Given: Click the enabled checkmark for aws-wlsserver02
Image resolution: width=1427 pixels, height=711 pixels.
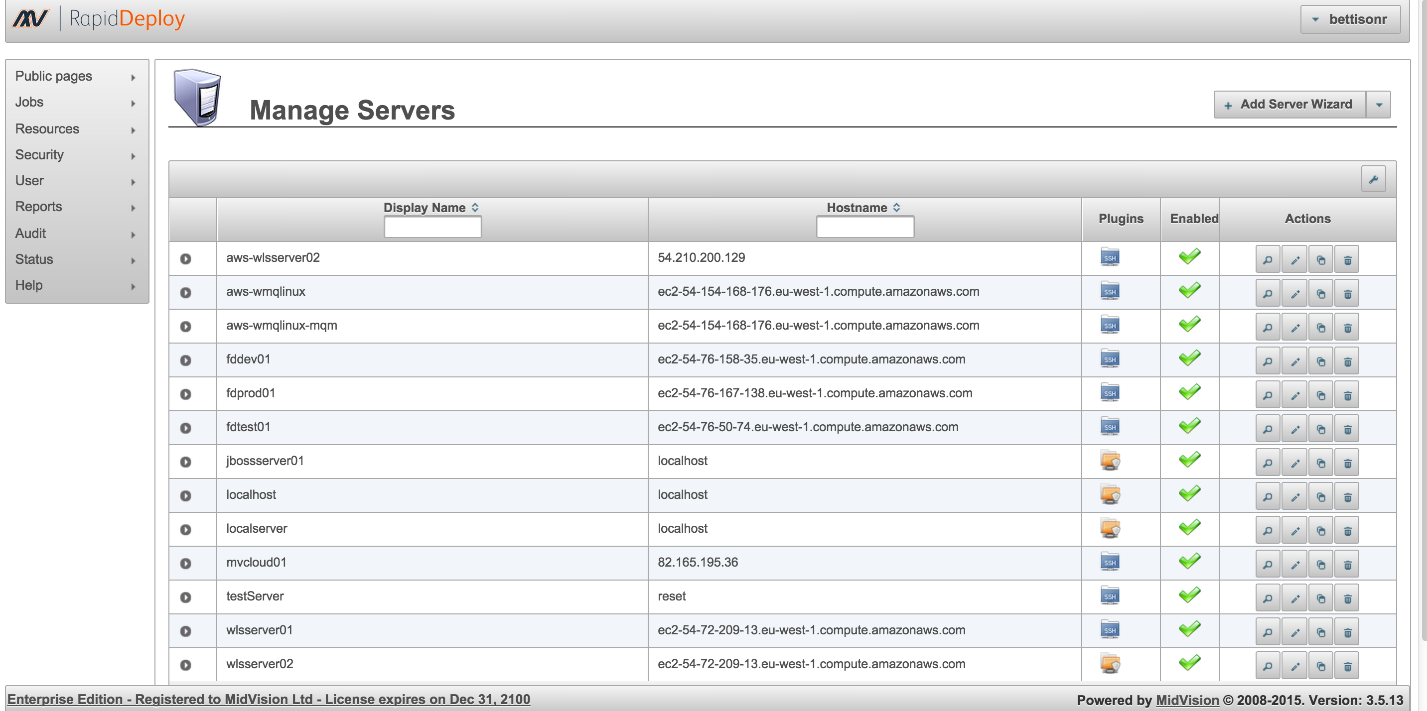Looking at the screenshot, I should (x=1189, y=256).
